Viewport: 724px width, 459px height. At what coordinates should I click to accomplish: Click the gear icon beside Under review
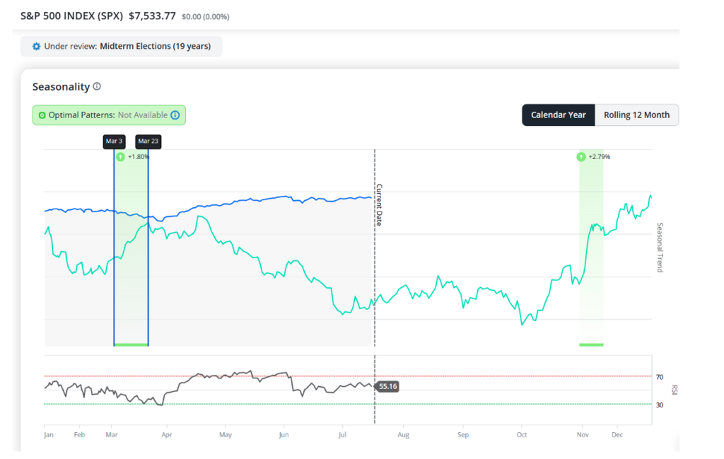point(36,46)
